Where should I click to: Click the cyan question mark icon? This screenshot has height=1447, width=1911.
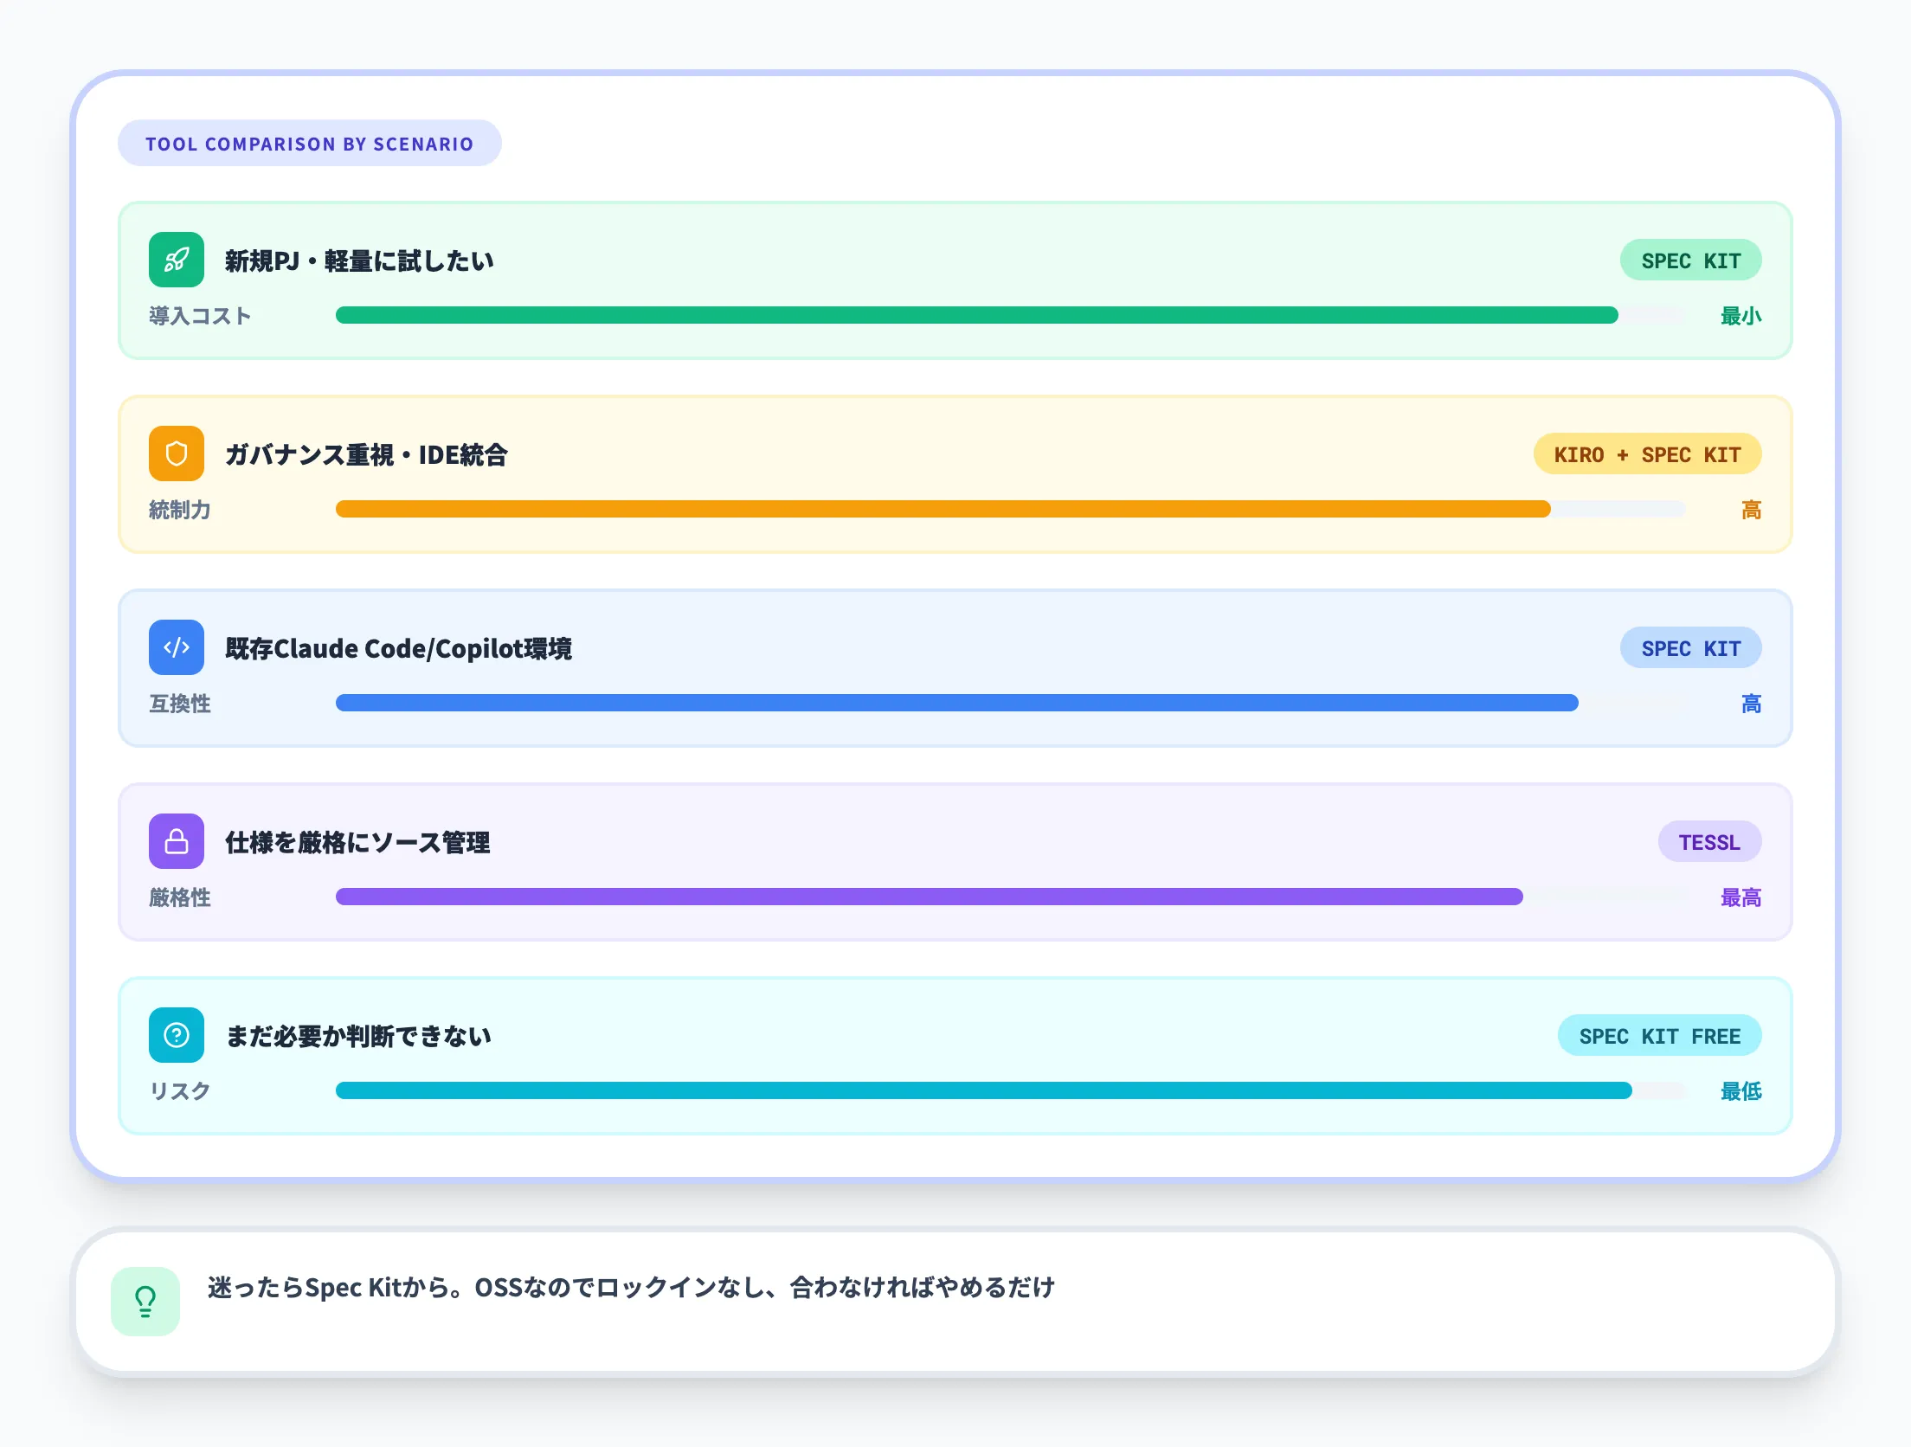click(177, 1035)
